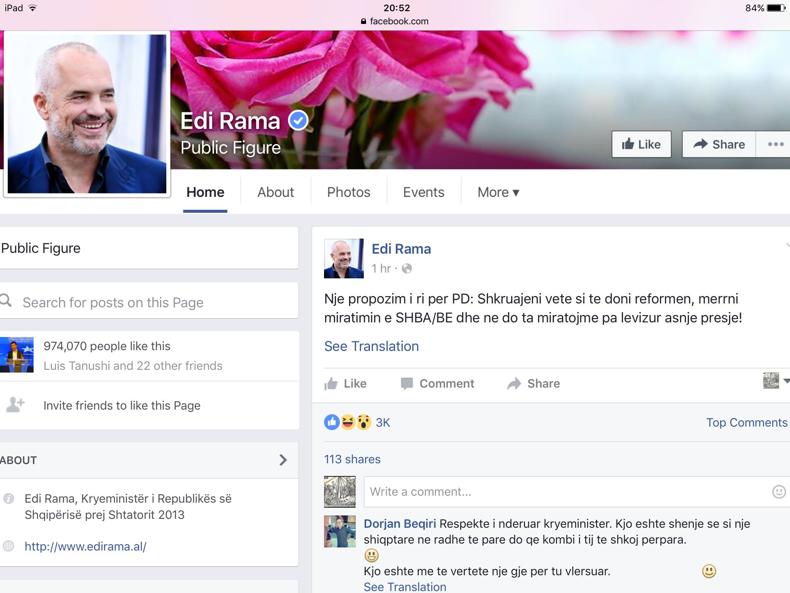Image resolution: width=790 pixels, height=593 pixels.
Task: Open the http://www.edirama.al/ link
Action: click(x=85, y=546)
